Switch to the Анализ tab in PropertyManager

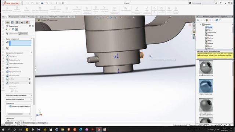click(23, 34)
